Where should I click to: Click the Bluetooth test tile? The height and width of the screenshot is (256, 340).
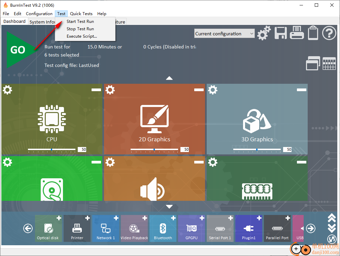click(x=163, y=228)
